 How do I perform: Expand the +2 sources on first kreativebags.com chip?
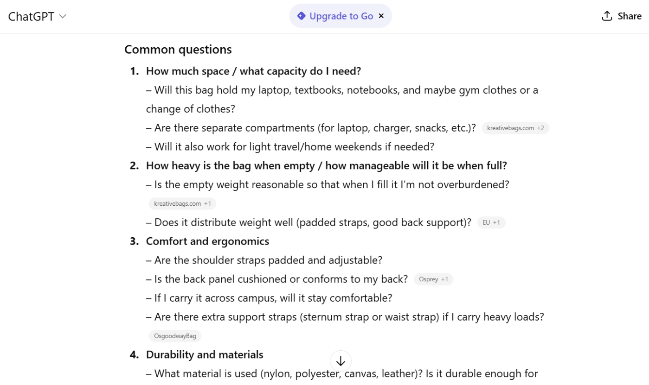(x=541, y=128)
